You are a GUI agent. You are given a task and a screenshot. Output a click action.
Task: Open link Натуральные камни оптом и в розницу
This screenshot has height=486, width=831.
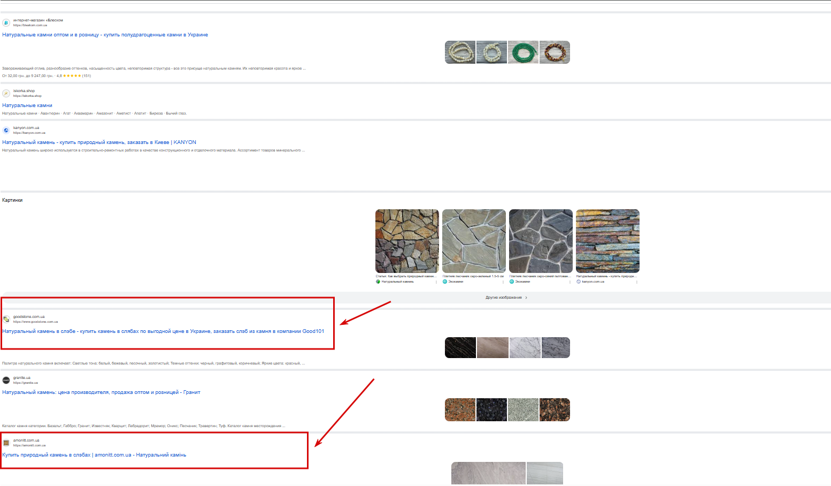(105, 35)
